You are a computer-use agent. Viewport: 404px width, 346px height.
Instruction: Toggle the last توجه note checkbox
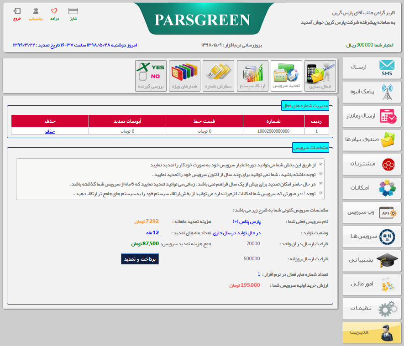coord(322,193)
